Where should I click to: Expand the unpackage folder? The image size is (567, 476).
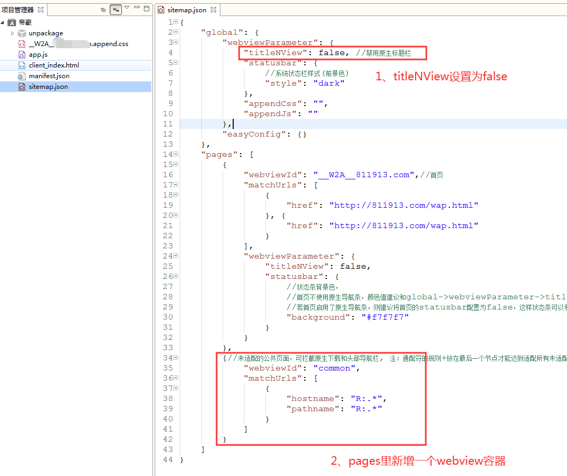tap(12, 33)
